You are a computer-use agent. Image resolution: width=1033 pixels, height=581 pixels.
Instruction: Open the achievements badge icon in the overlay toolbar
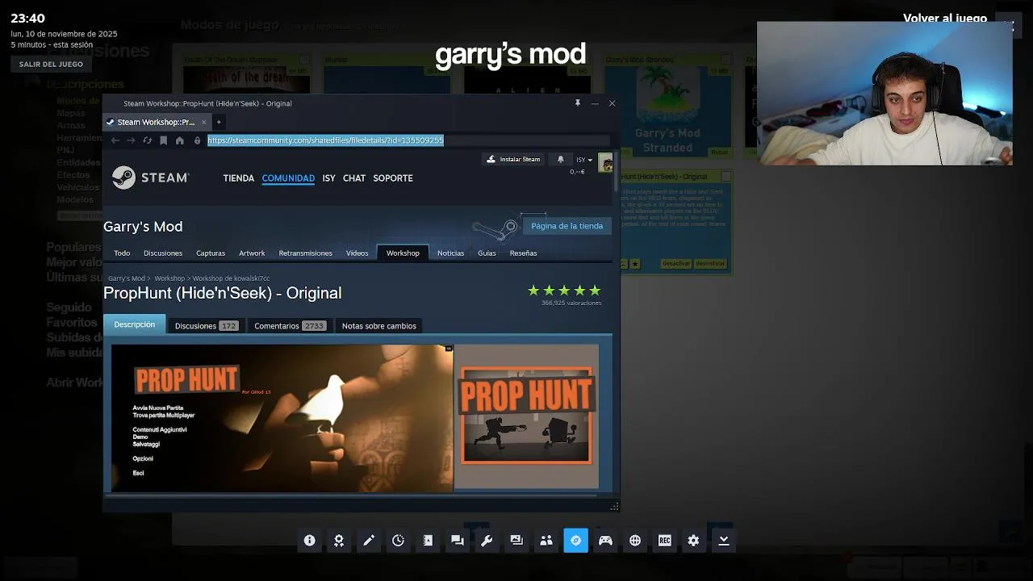coord(339,541)
